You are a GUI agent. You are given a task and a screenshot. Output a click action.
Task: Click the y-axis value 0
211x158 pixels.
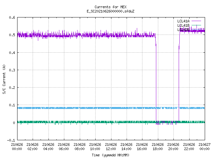(14, 123)
